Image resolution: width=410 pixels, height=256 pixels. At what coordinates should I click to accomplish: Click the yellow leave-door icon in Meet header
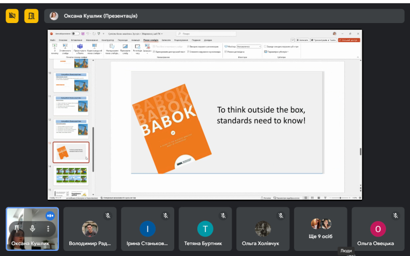tap(31, 16)
